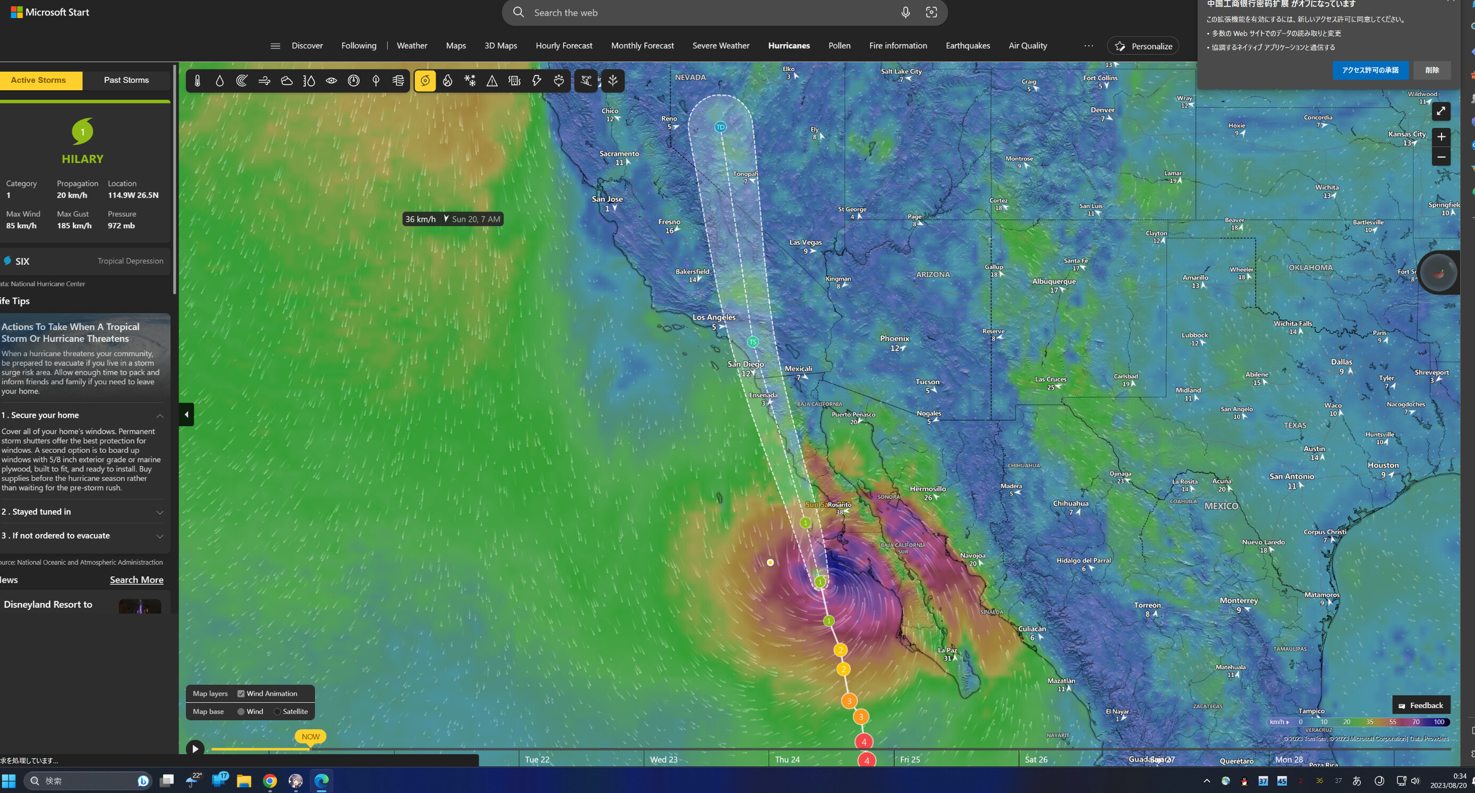The image size is (1475, 793).
Task: Select the temperature map layer icon
Action: coord(197,81)
